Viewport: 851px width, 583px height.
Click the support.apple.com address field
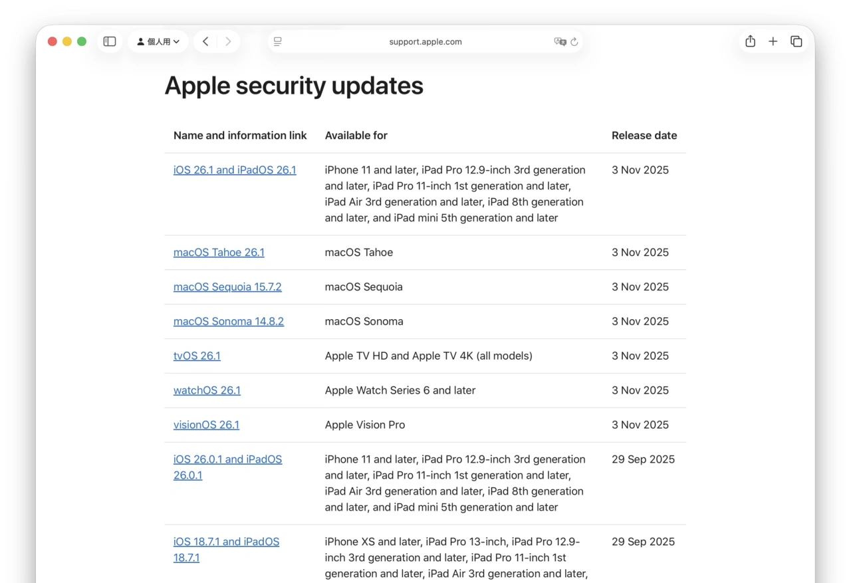coord(425,41)
